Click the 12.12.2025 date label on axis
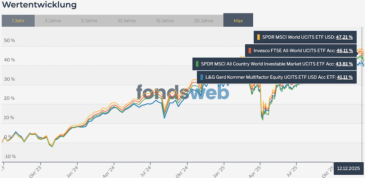365x178 pixels. [x=349, y=168]
